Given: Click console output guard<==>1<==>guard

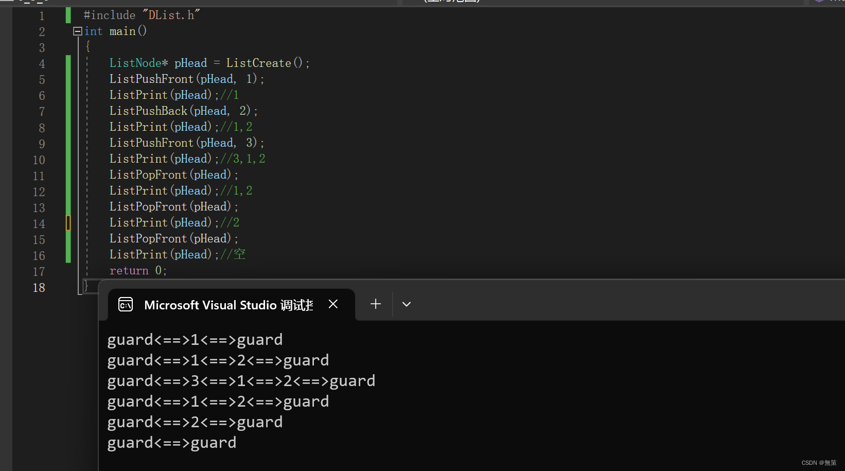Looking at the screenshot, I should click(195, 340).
